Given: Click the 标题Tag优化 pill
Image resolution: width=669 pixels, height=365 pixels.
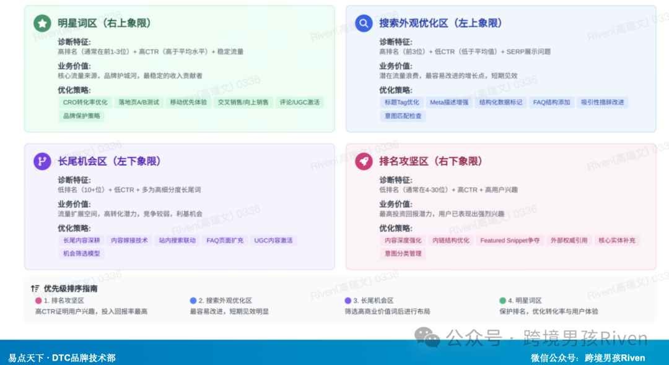Looking at the screenshot, I should pyautogui.click(x=401, y=102).
